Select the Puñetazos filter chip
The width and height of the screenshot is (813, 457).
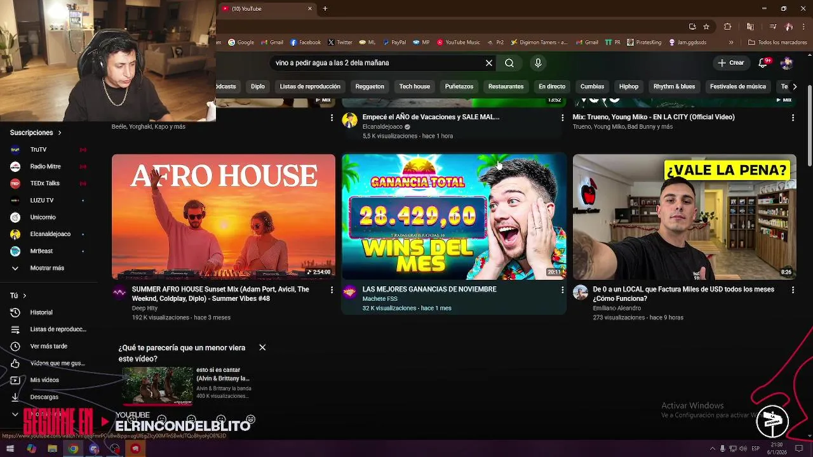(x=459, y=86)
